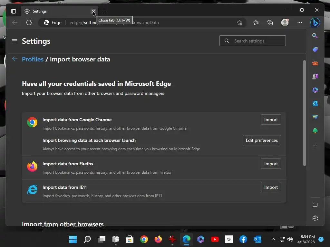The width and height of the screenshot is (330, 247).
Task: Toggle the sidebar hide/show button
Action: pos(315,205)
